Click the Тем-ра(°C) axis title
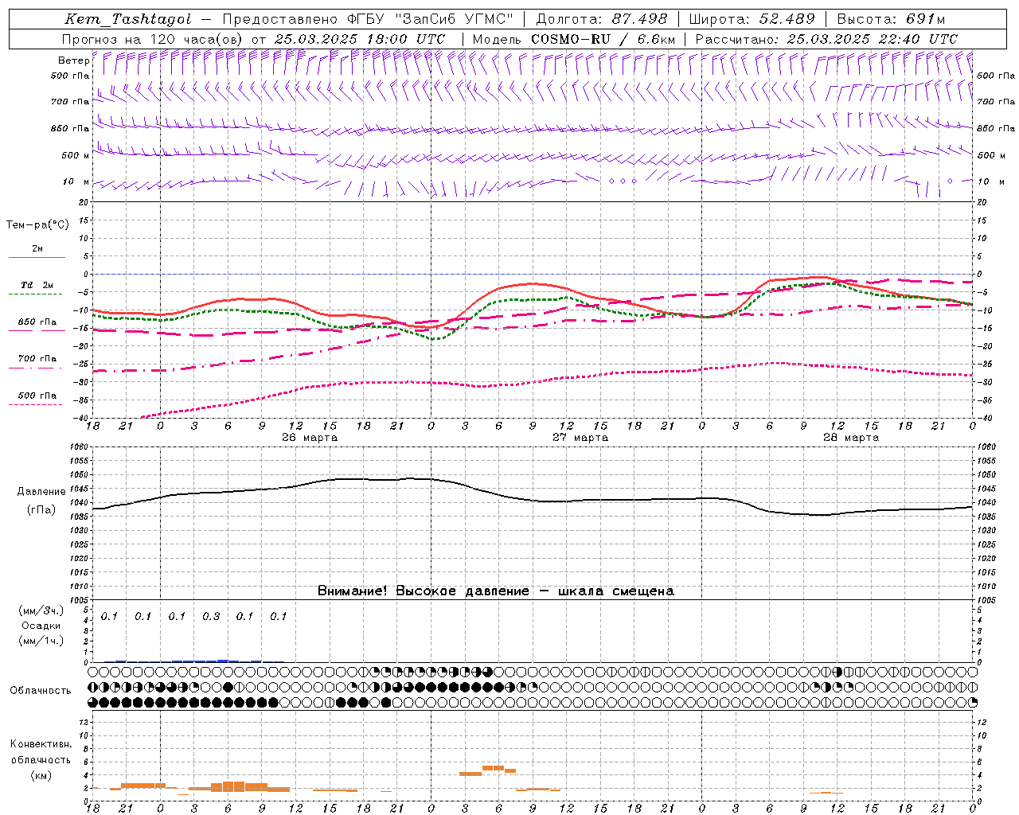 click(37, 224)
